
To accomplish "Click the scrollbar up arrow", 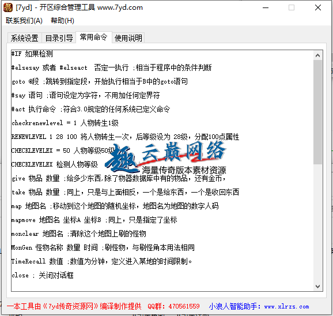I will pyautogui.click(x=317, y=55).
